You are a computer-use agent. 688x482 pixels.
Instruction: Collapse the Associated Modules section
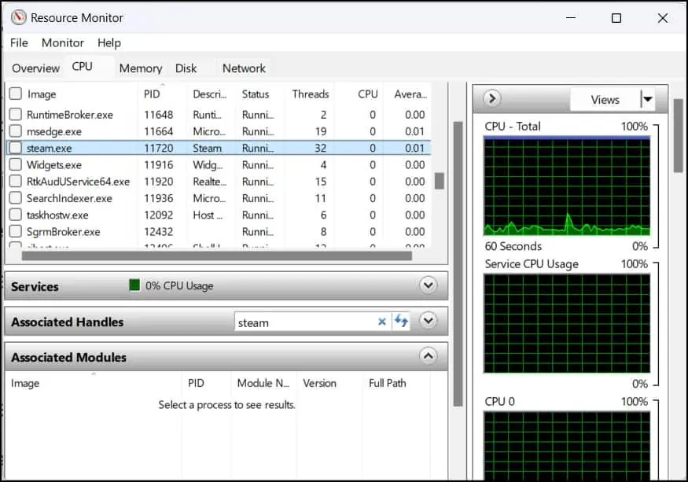coord(428,356)
